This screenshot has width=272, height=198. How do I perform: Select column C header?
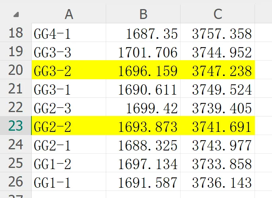pos(218,14)
